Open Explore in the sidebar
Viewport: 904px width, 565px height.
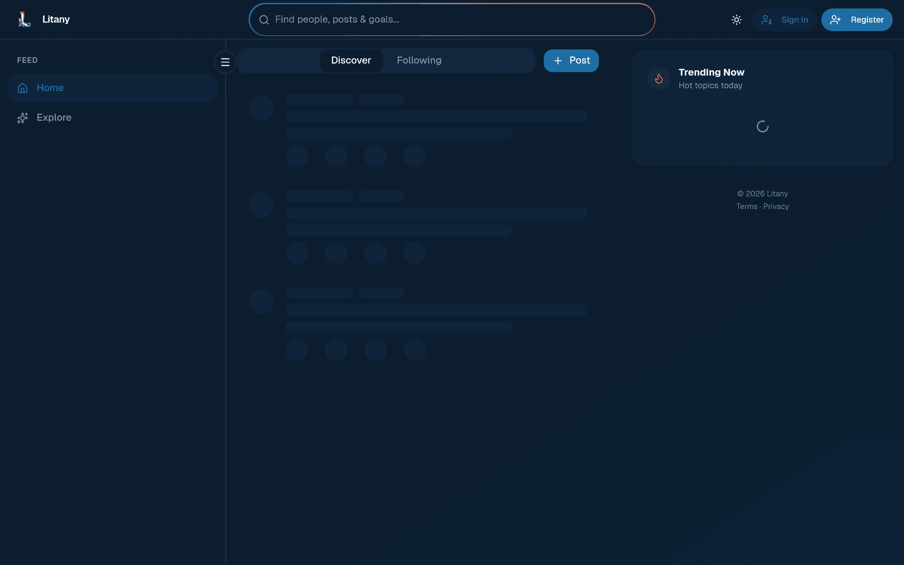coord(112,117)
